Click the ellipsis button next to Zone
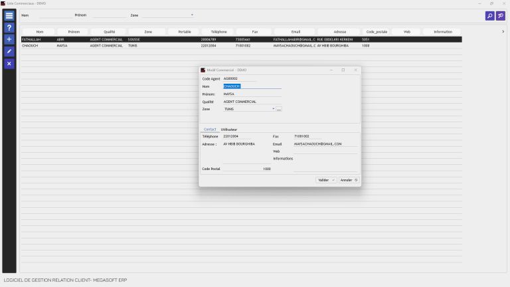Screen dimensions: 510x287 pyautogui.click(x=279, y=109)
